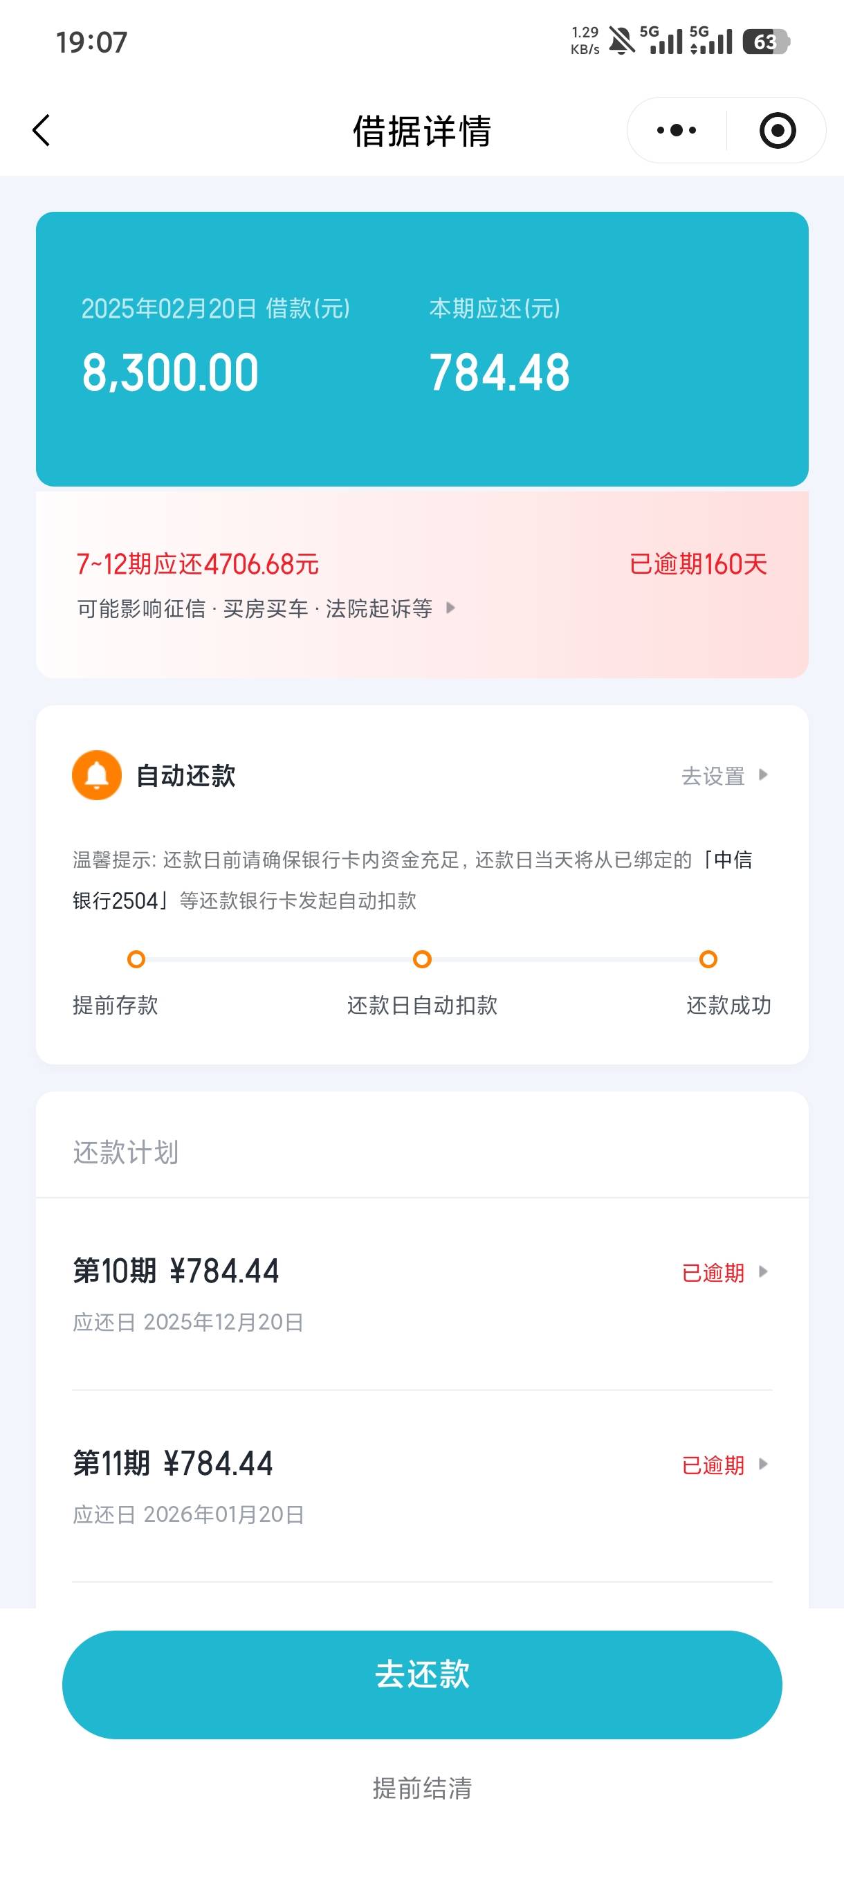Tap the 提前结清 early settlement link
This screenshot has height=1877, width=844.
click(x=423, y=1788)
